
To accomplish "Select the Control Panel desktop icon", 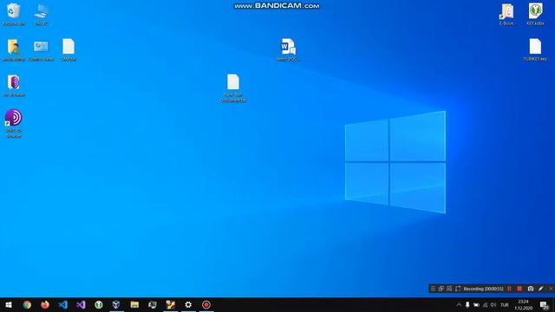I will click(x=41, y=49).
